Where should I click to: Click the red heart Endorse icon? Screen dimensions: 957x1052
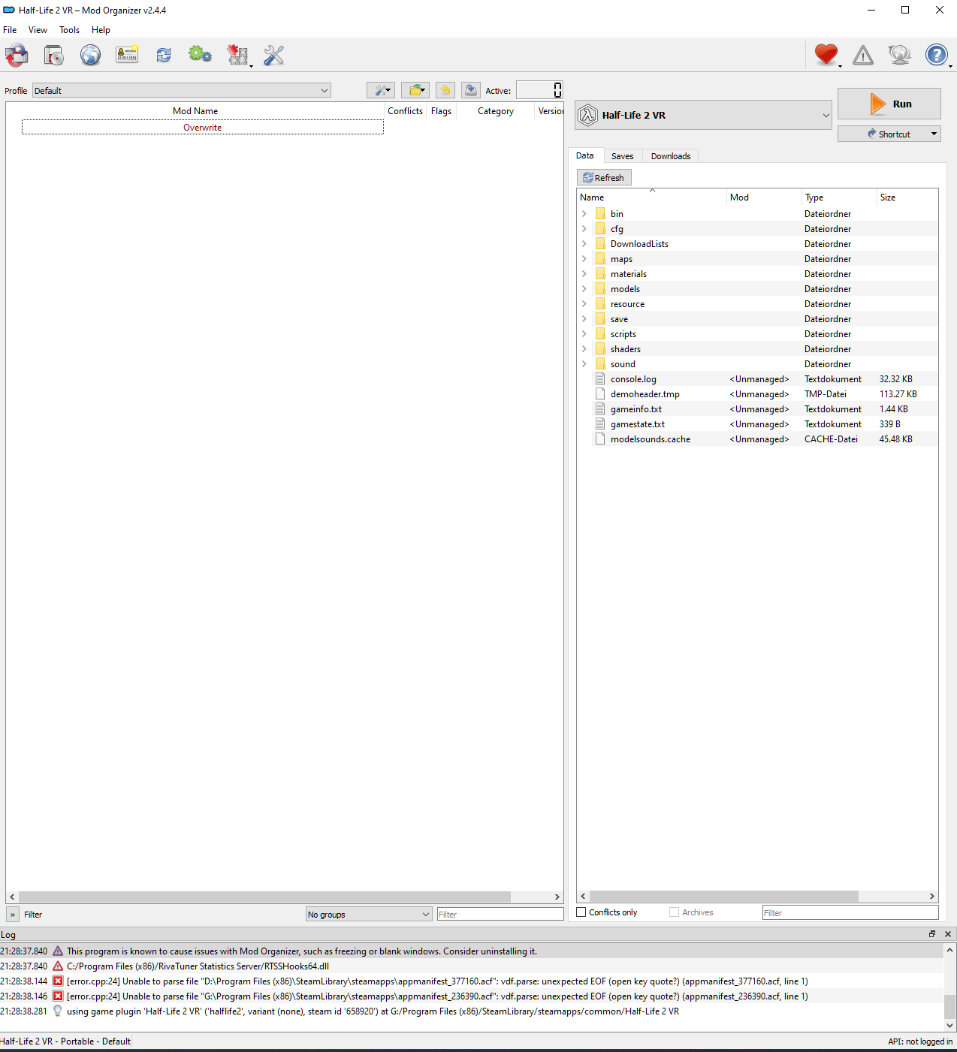[x=826, y=55]
